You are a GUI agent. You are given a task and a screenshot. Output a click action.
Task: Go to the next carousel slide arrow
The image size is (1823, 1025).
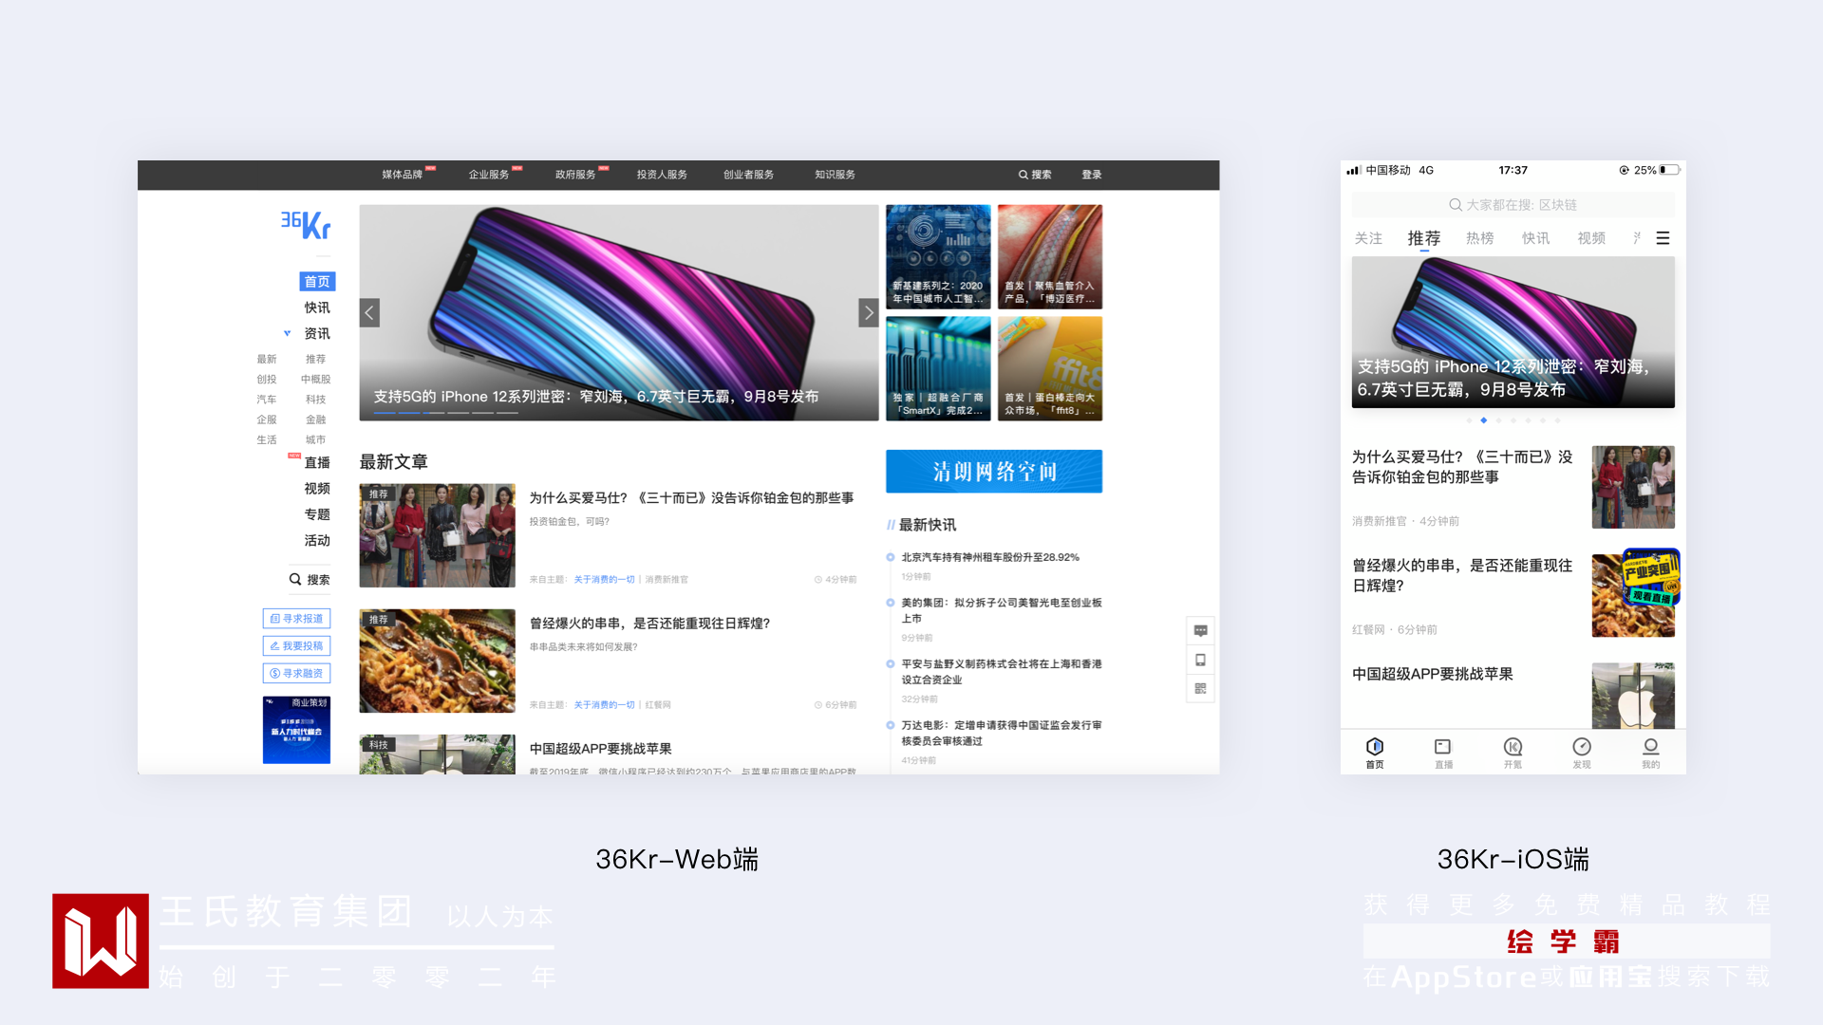868,312
